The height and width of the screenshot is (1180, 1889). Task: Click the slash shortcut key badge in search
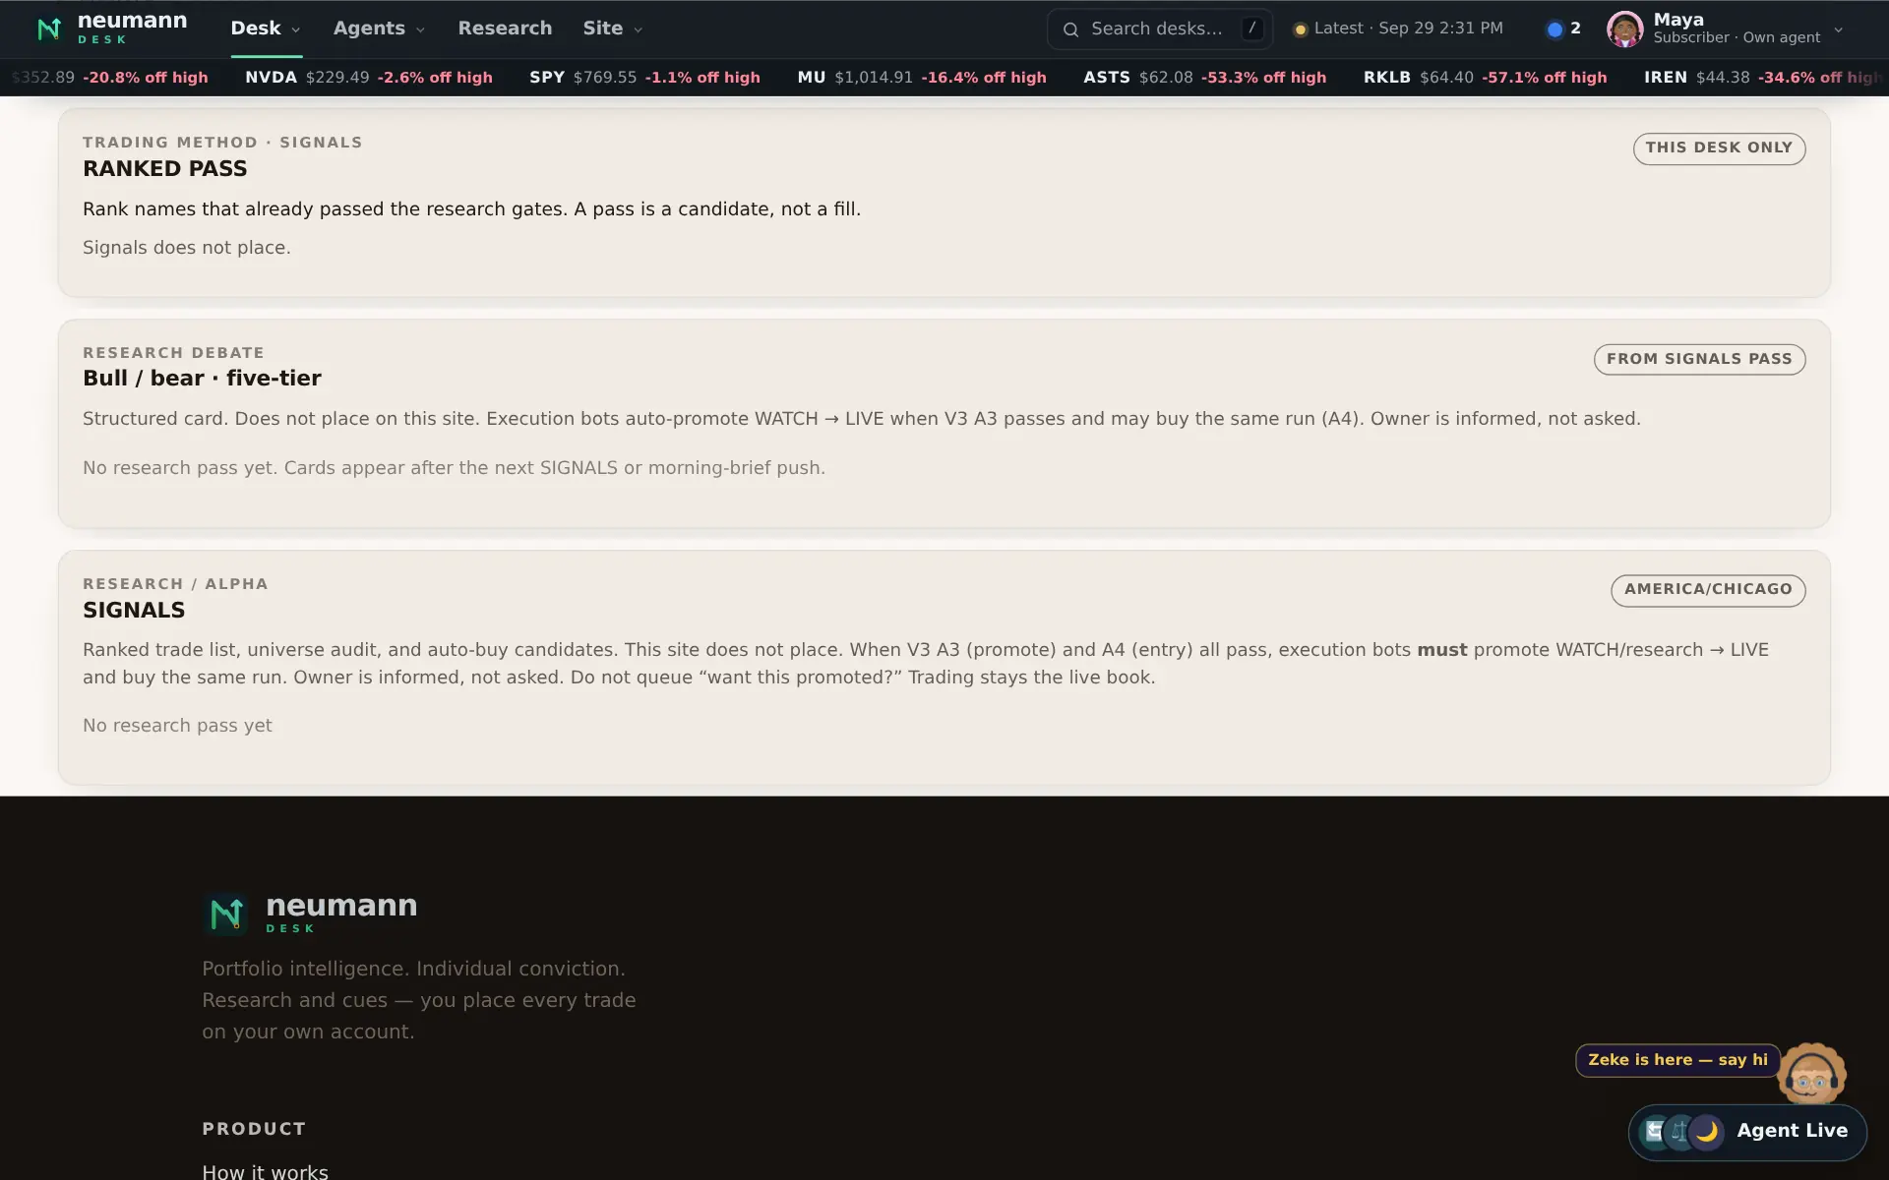[1251, 29]
